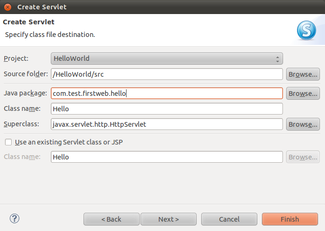Browse for the Source folder

(303, 74)
